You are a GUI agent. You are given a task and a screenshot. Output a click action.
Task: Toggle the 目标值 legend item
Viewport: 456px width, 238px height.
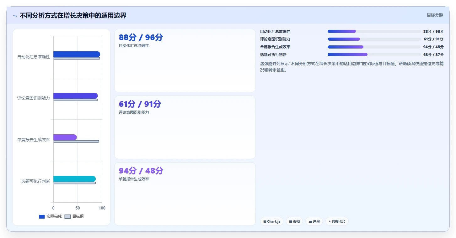74,216
